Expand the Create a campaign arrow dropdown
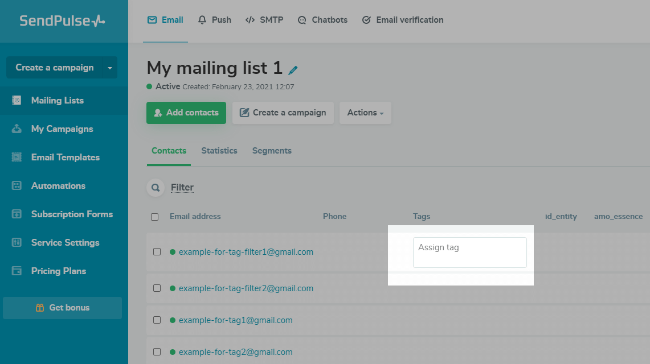This screenshot has height=364, width=650. point(110,68)
